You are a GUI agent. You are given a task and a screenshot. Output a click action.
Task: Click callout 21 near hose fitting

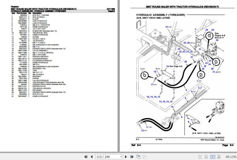point(192,57)
